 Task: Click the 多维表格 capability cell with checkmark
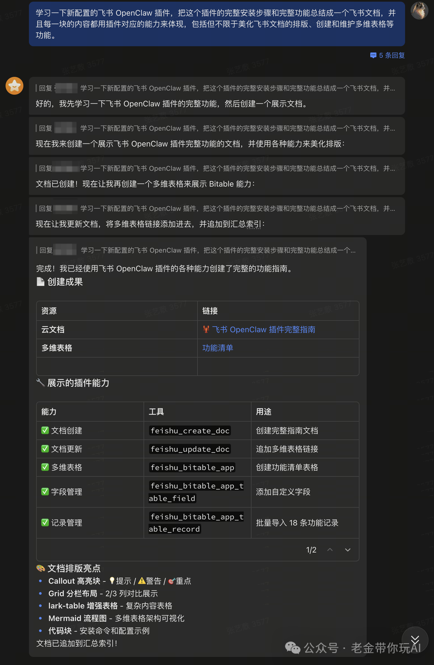90,467
